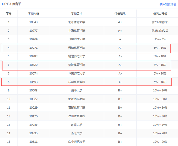
Task: Click school code 10574
Action: pos(33,73)
